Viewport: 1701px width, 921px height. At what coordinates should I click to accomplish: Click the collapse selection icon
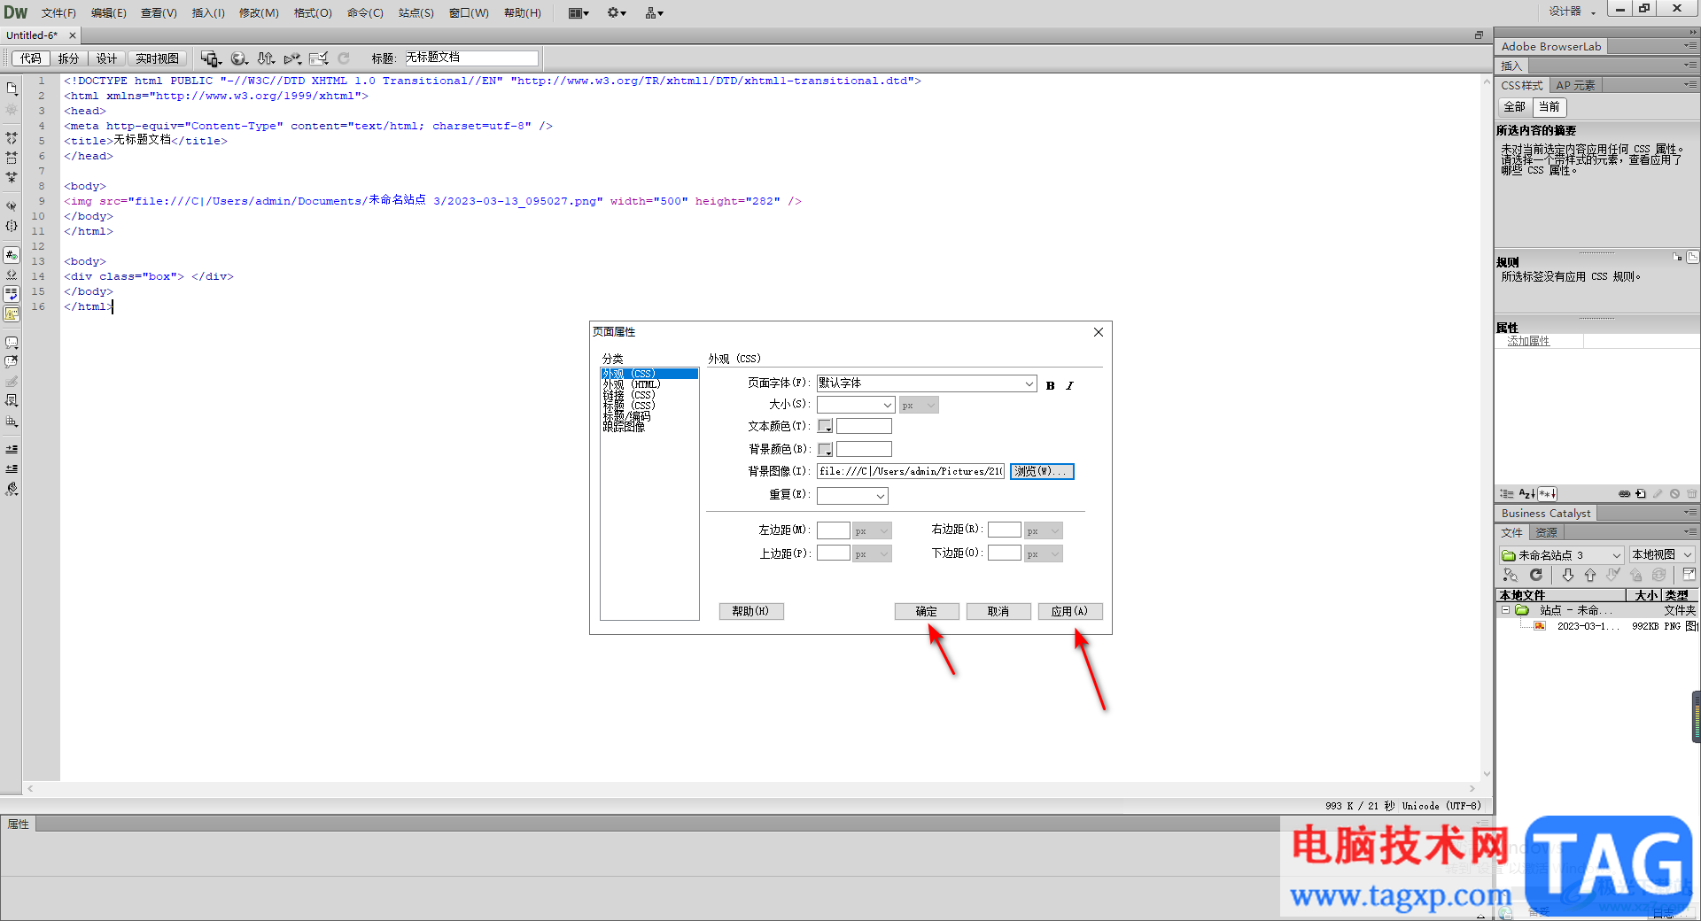click(12, 158)
